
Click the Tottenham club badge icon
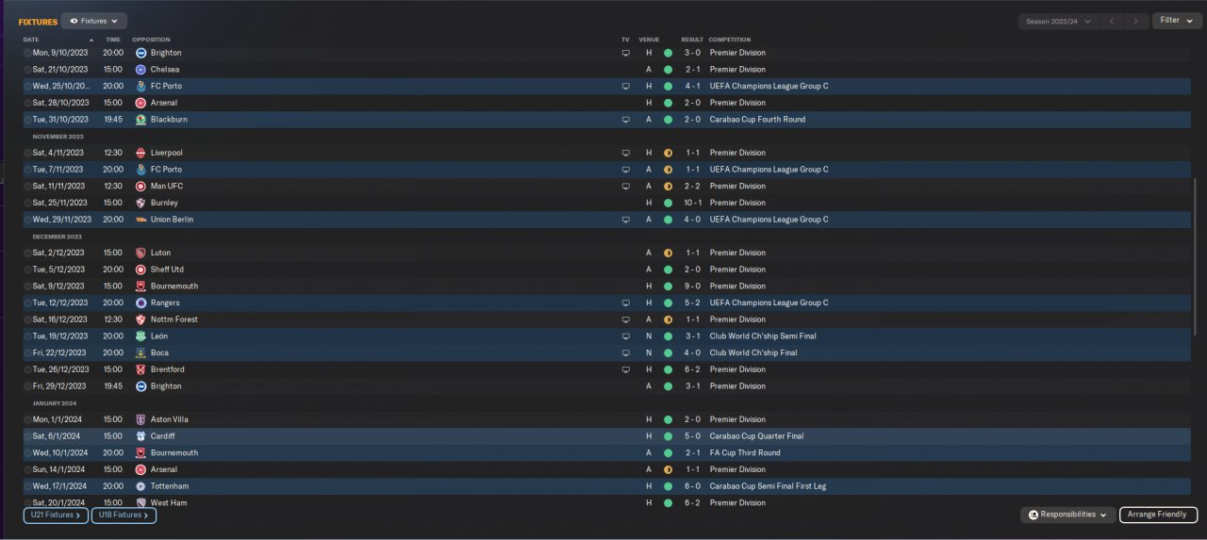(x=141, y=486)
